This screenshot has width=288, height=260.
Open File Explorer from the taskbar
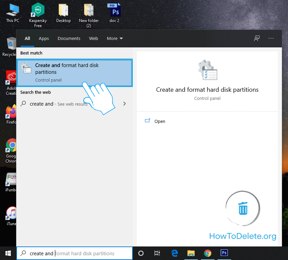tap(191, 253)
